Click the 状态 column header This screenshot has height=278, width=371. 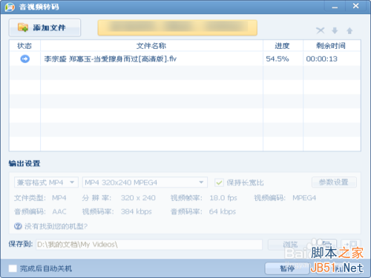coord(24,46)
